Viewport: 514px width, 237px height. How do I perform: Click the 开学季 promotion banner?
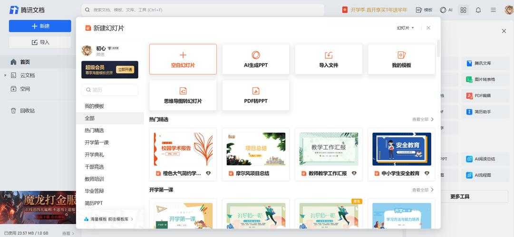click(374, 10)
